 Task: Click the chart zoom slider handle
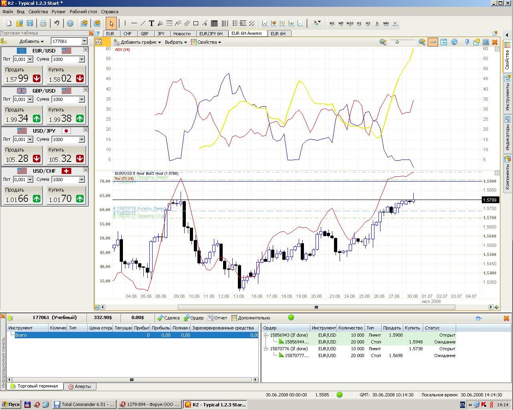pos(397,42)
